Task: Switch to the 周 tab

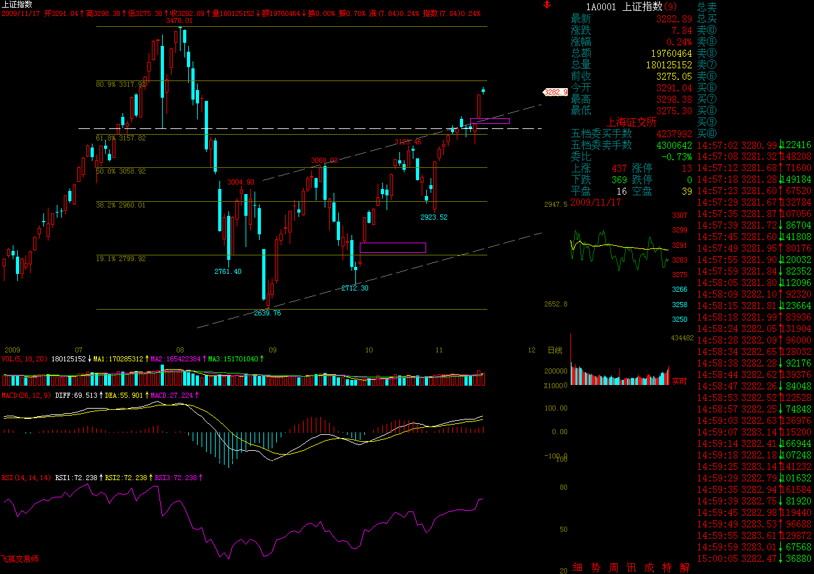Action: (x=613, y=568)
